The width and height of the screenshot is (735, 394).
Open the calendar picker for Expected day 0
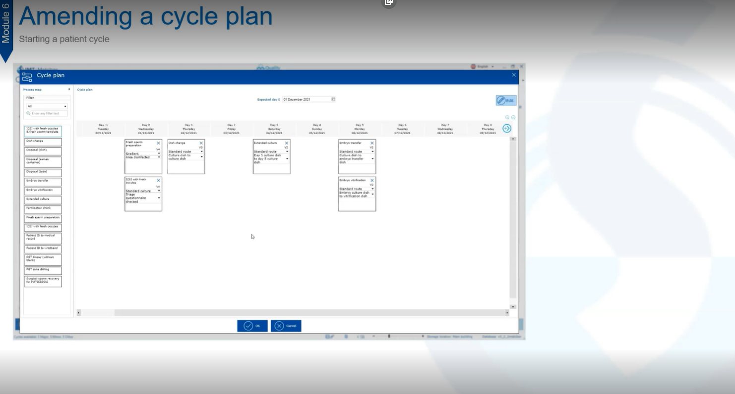[x=333, y=99]
